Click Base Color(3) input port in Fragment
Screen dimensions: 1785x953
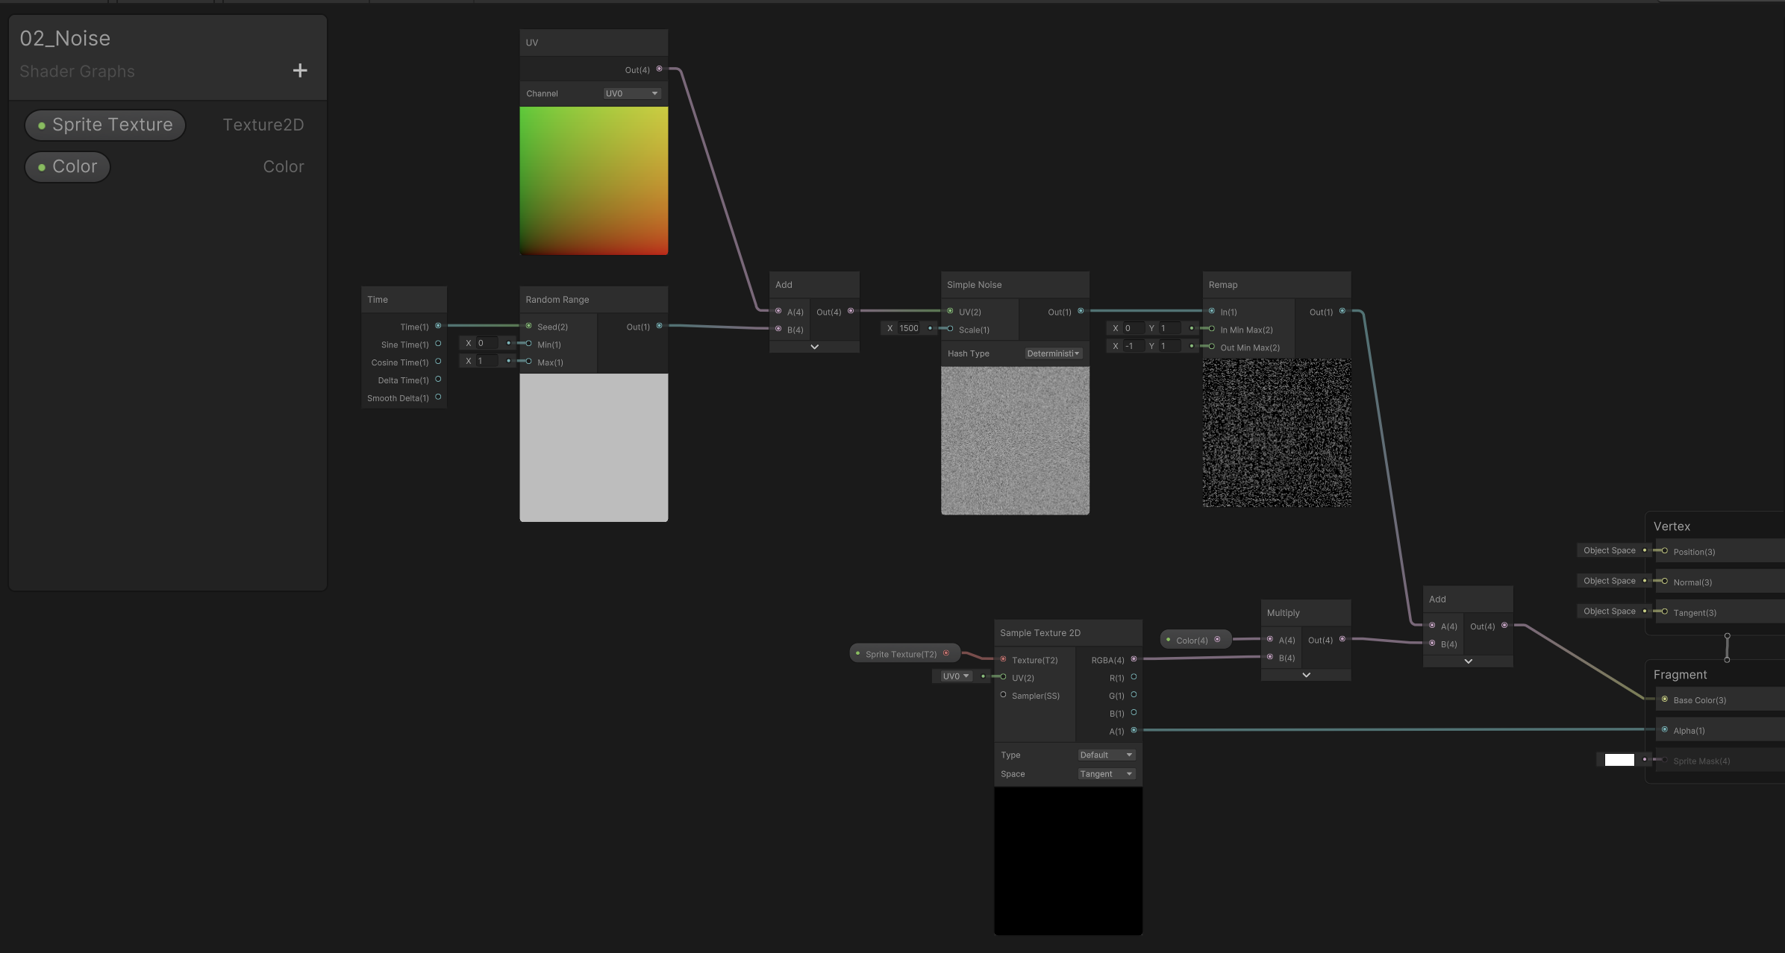[1665, 699]
